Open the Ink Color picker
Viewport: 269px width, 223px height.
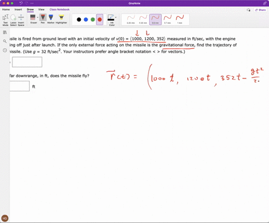[x=112, y=20]
